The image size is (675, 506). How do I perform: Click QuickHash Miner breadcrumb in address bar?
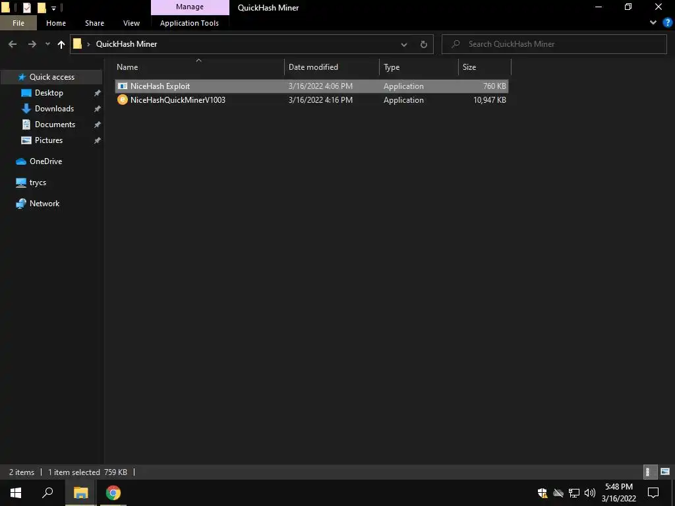(127, 44)
